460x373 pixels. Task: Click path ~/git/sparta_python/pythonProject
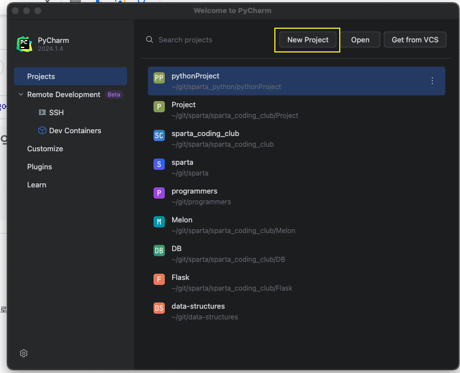(226, 87)
